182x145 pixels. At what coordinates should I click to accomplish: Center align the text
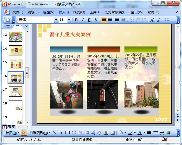pos(110,20)
